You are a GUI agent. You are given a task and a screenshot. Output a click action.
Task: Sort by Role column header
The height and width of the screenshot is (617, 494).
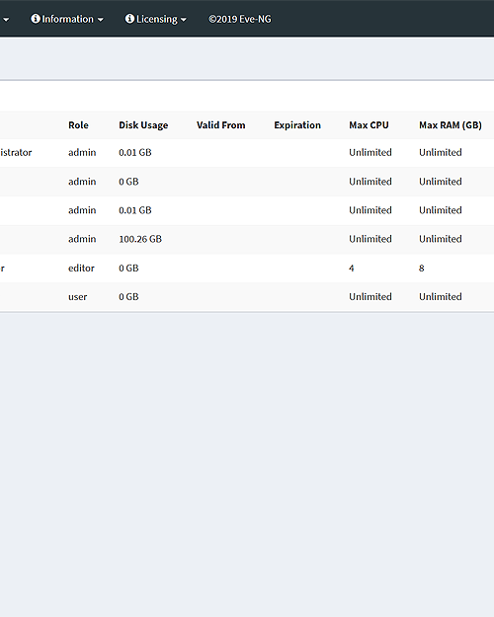(x=78, y=125)
